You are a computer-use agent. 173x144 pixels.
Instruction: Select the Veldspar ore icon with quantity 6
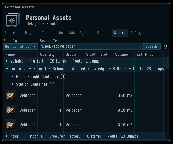point(11,96)
